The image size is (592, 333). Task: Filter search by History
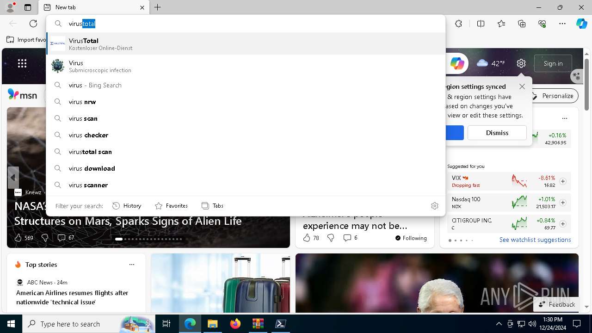coord(127,206)
